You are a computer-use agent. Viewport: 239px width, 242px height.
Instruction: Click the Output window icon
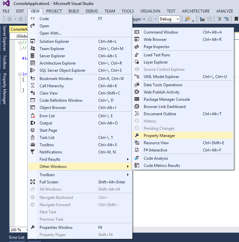pos(33,123)
